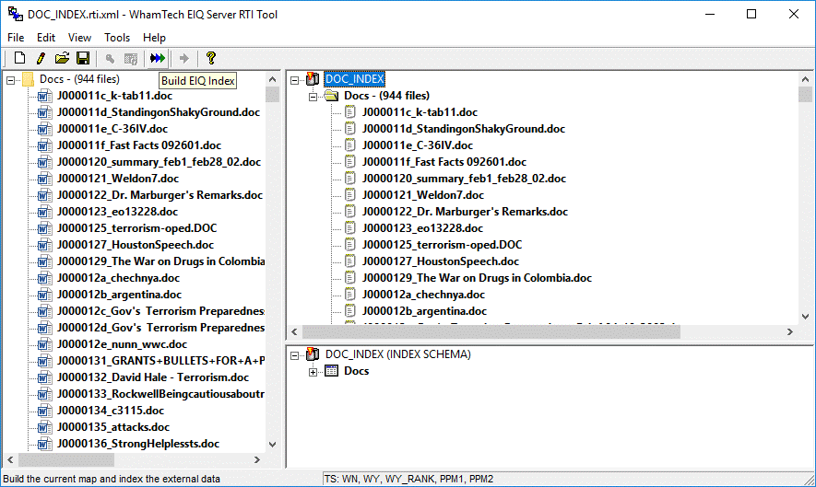
Task: Click the greyed right-arrow toolbar icon
Action: click(x=183, y=58)
